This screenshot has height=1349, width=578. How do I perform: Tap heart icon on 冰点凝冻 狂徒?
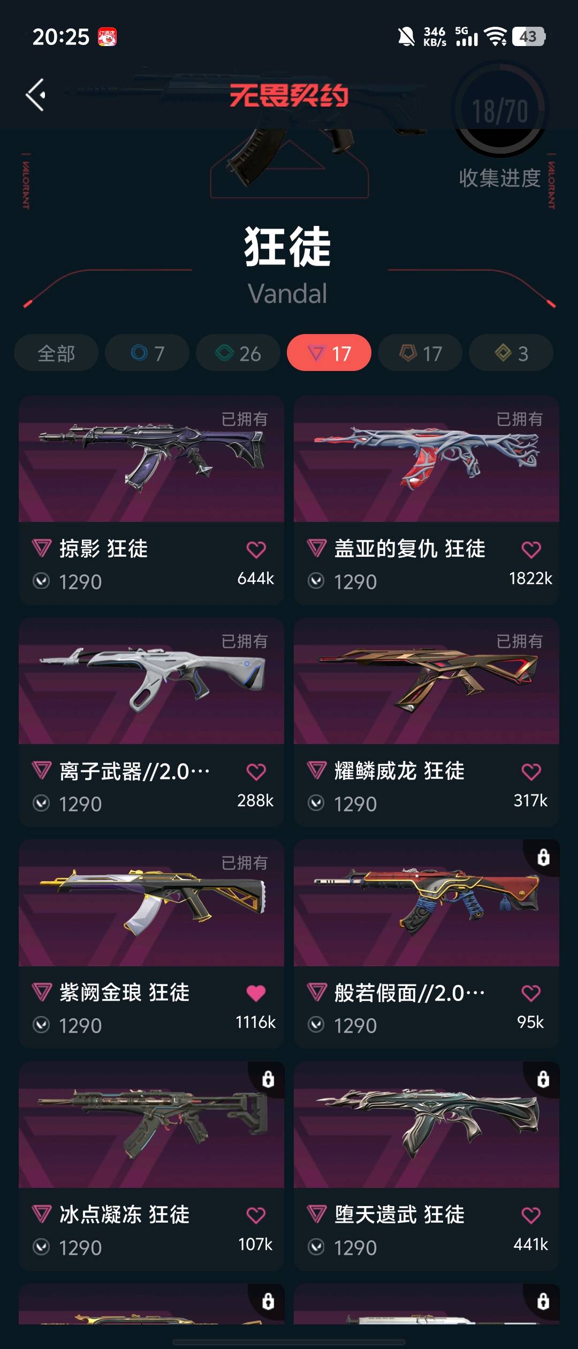coord(256,1215)
